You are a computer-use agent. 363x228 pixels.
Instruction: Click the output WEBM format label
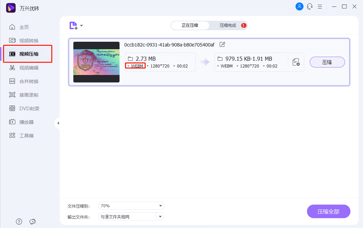[x=226, y=66]
